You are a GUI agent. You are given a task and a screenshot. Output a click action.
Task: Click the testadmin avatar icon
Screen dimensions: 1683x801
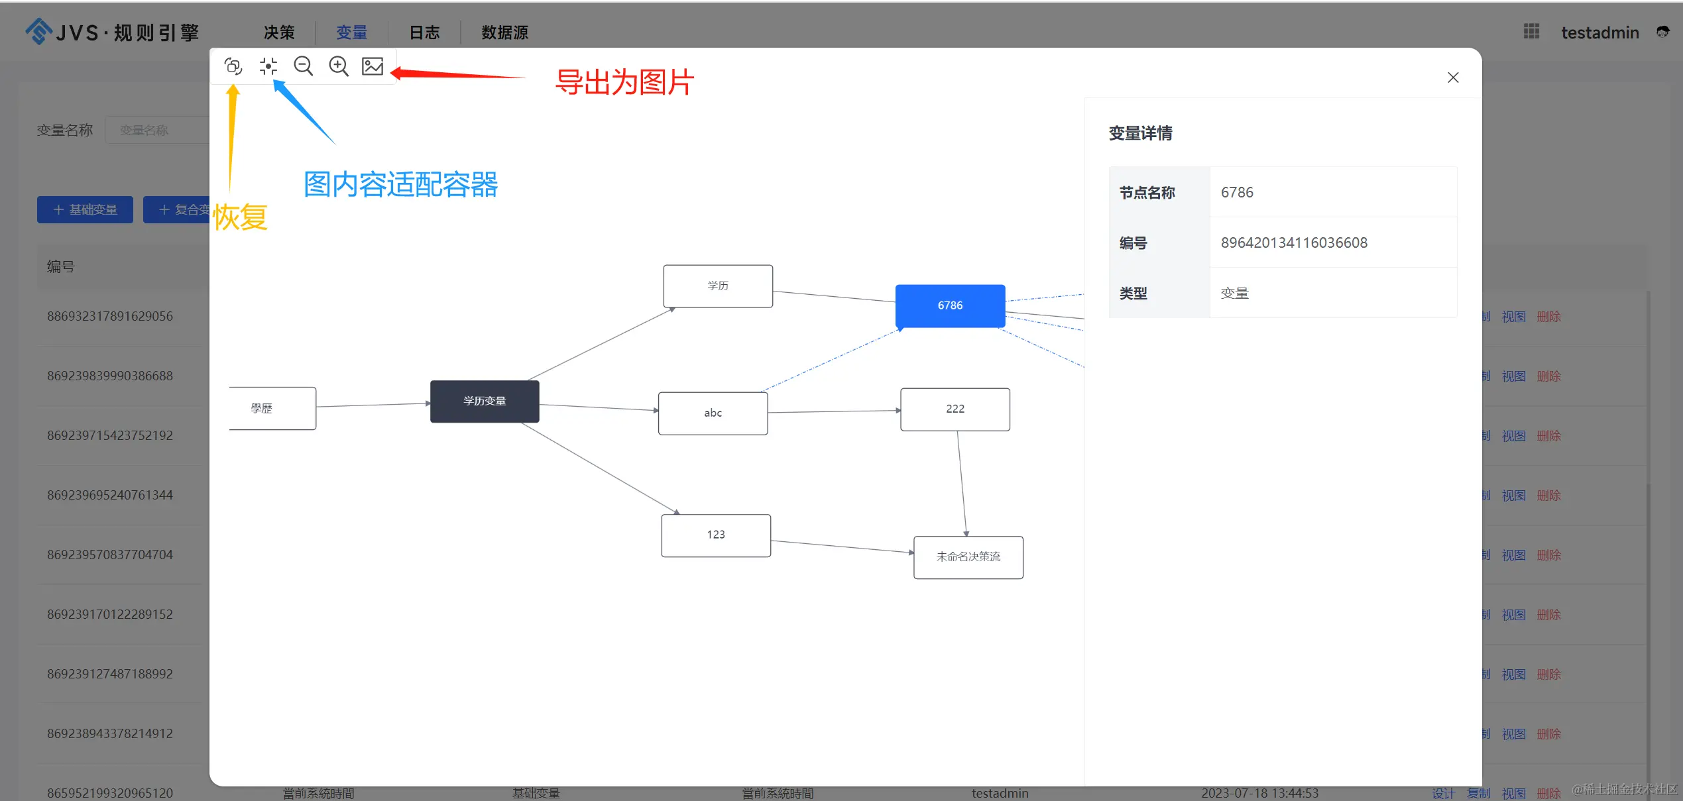coord(1662,32)
